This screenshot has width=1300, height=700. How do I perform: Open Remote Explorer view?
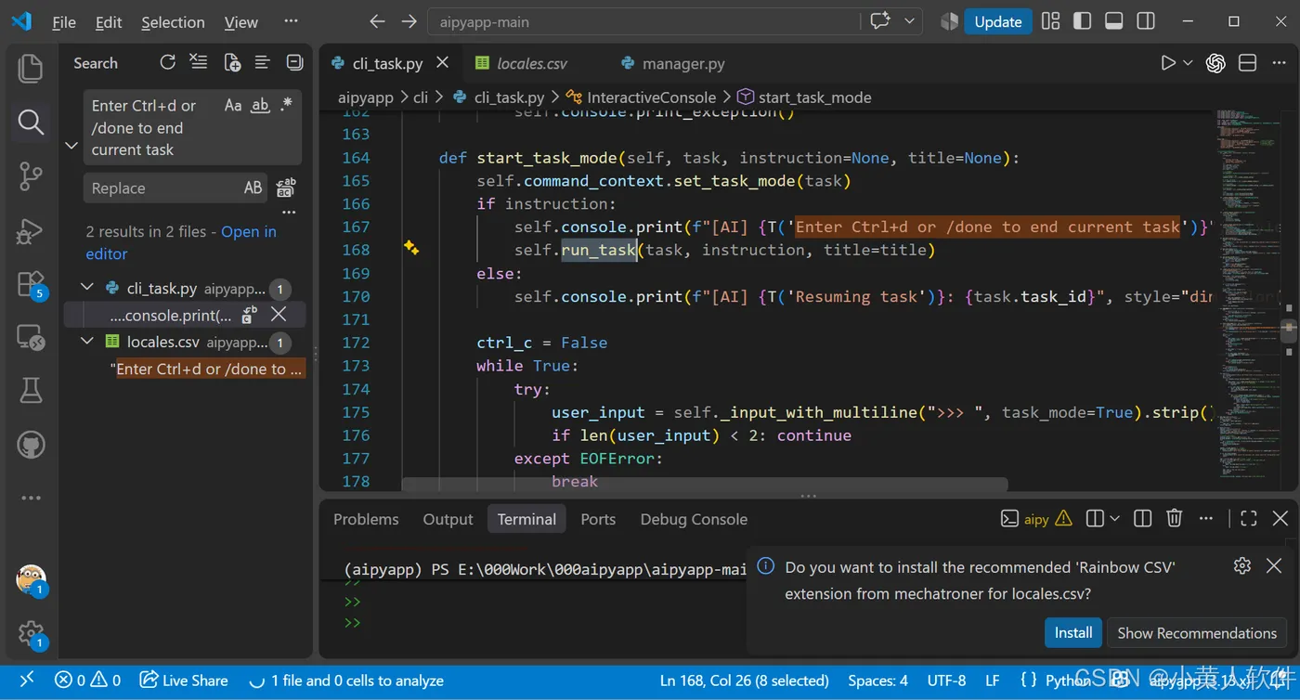31,338
